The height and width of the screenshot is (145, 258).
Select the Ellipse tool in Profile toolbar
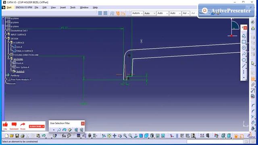(243, 60)
